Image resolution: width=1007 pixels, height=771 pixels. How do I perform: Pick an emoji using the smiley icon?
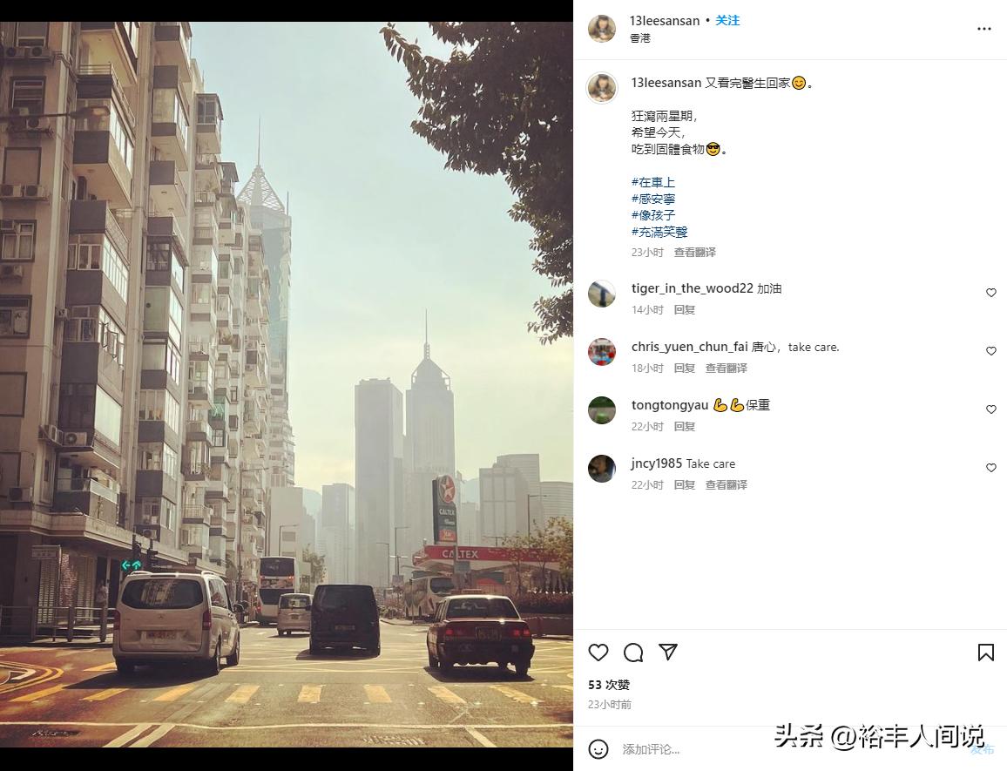(x=598, y=749)
